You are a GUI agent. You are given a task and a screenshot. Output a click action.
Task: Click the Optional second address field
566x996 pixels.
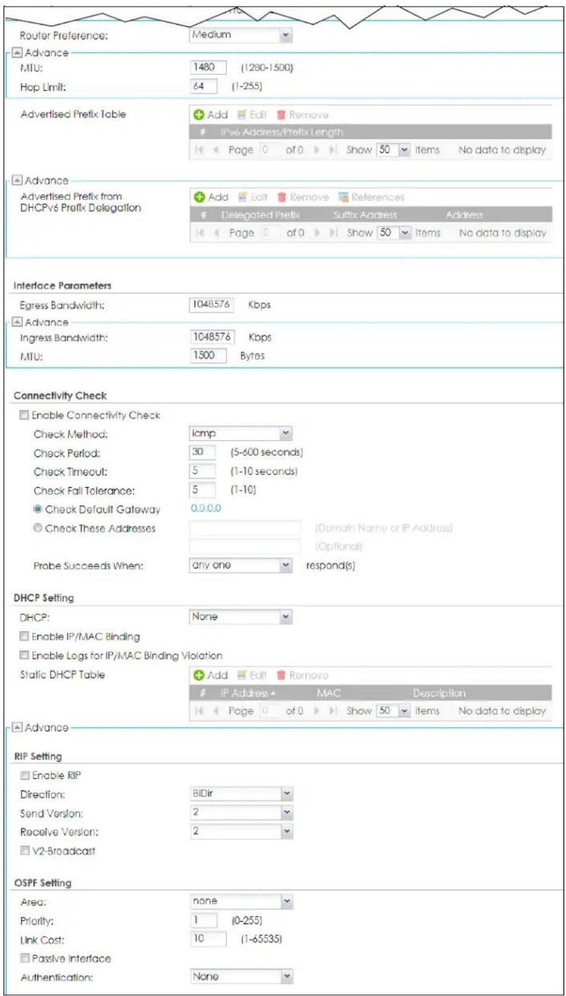245,546
